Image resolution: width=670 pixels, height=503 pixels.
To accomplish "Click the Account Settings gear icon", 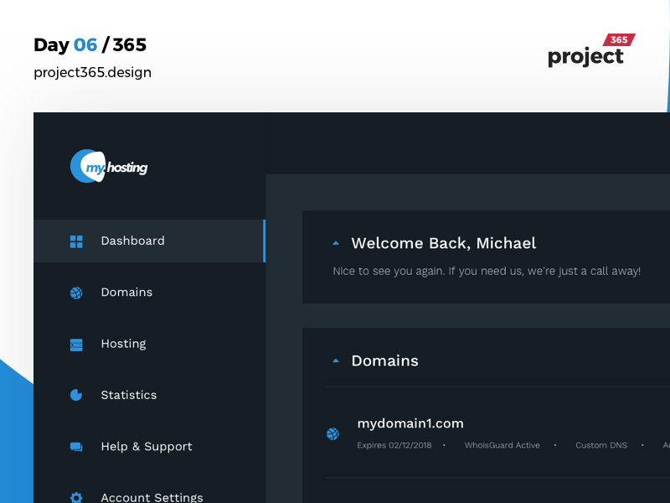I will pyautogui.click(x=76, y=497).
